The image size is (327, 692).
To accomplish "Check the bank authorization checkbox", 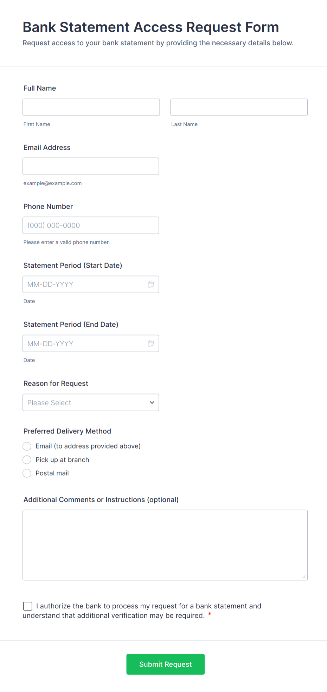I will tap(27, 606).
